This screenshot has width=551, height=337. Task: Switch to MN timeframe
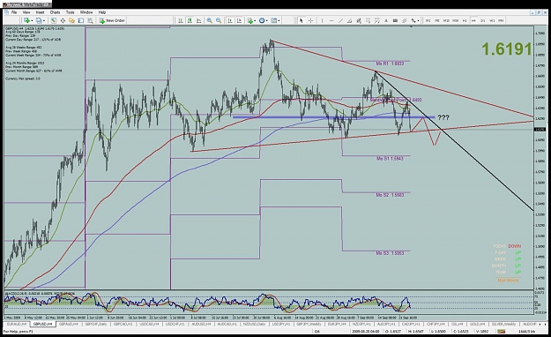click(x=501, y=21)
